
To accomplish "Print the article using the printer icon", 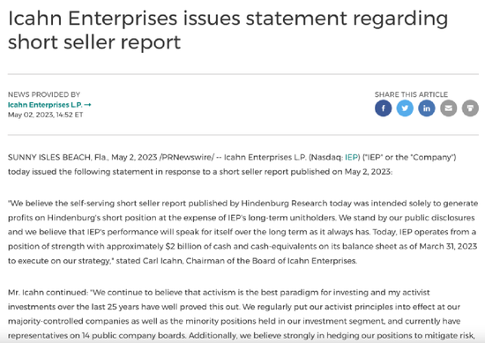I will tap(470, 108).
